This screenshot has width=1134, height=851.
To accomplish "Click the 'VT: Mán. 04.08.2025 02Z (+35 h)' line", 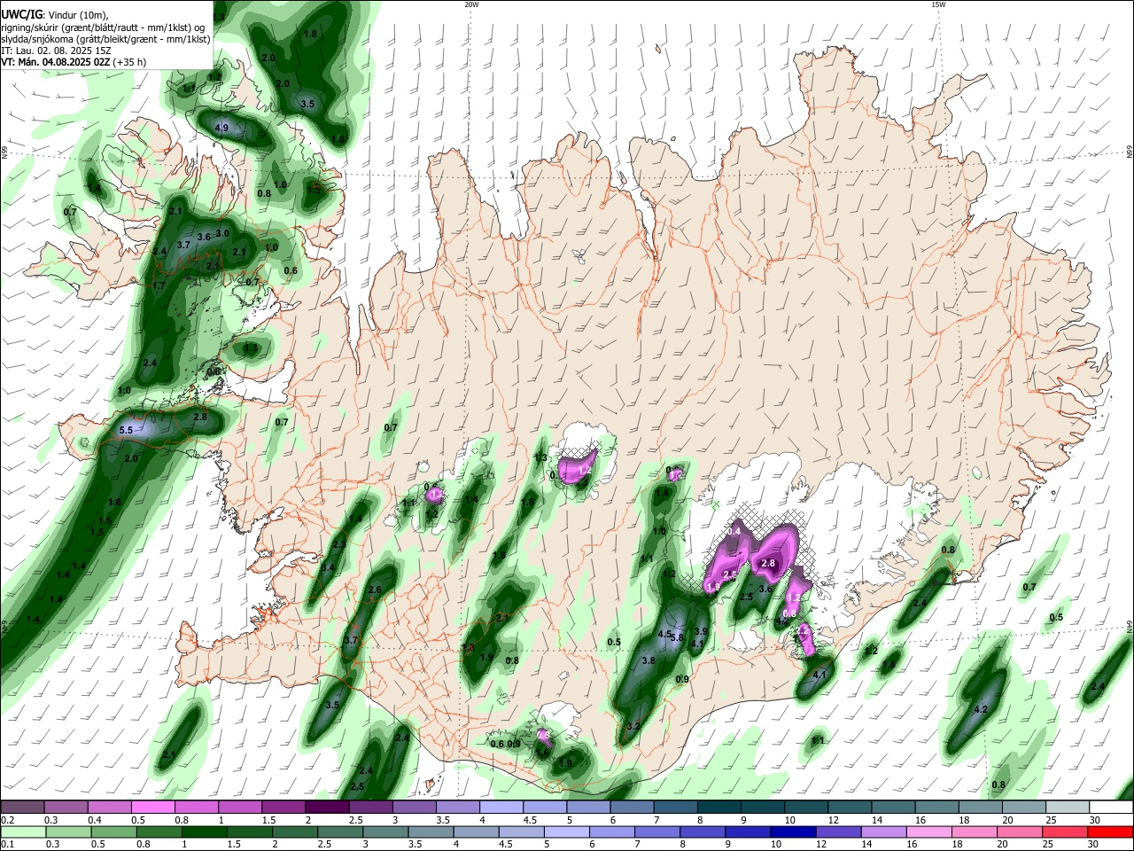I will click(74, 62).
